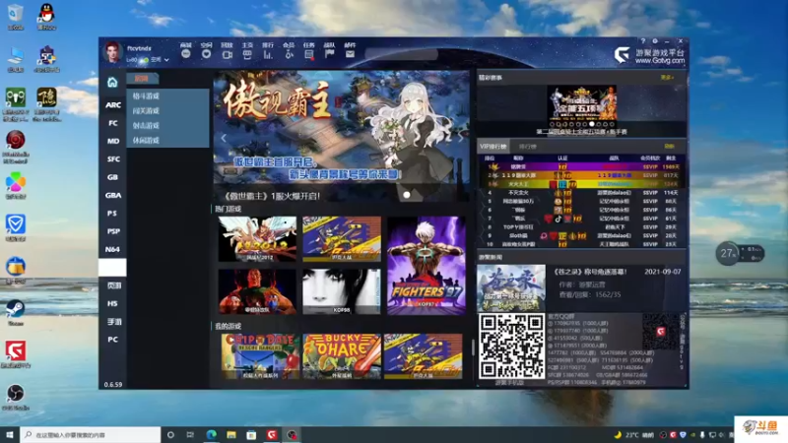Open the settings gear icon in title bar
Image resolution: width=788 pixels, height=443 pixels.
(655, 41)
